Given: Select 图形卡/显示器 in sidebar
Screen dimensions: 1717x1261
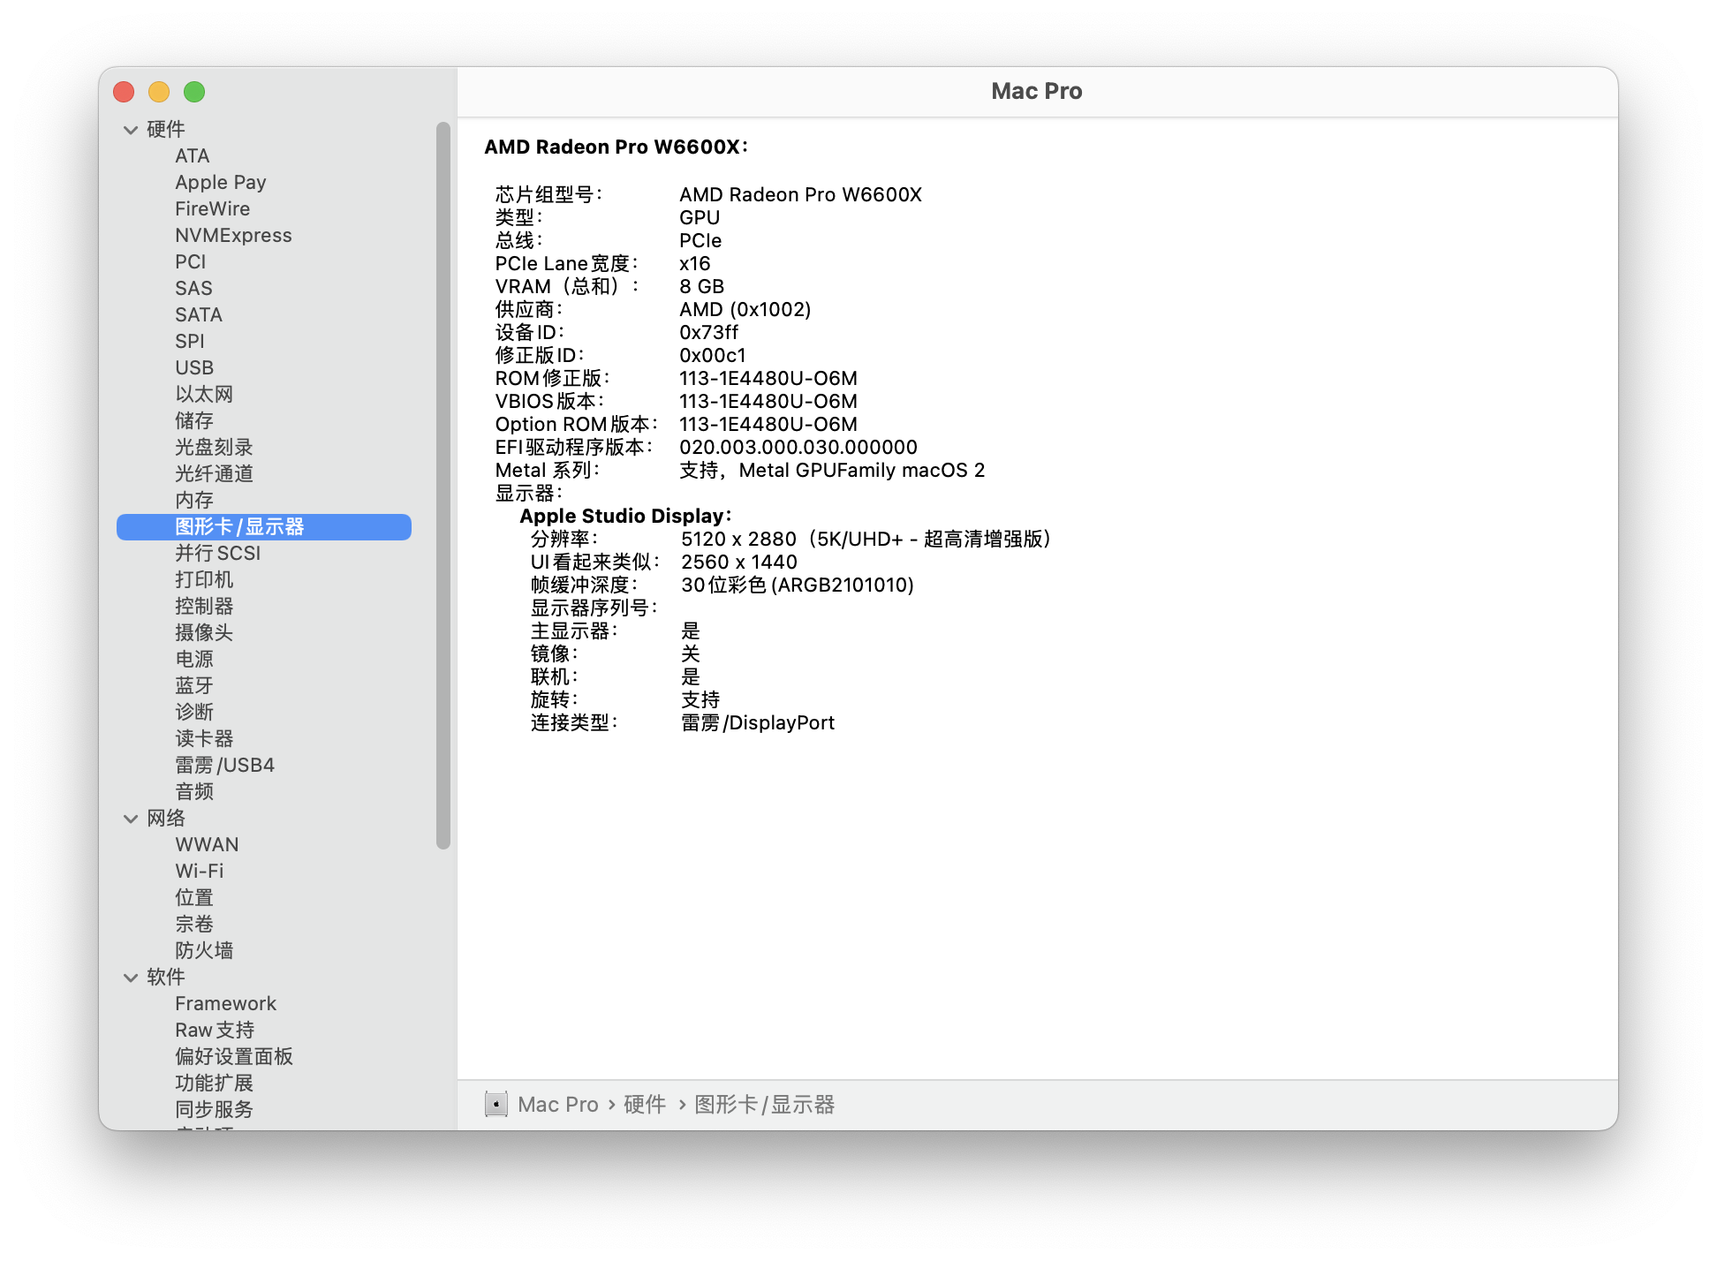Looking at the screenshot, I should click(x=239, y=527).
